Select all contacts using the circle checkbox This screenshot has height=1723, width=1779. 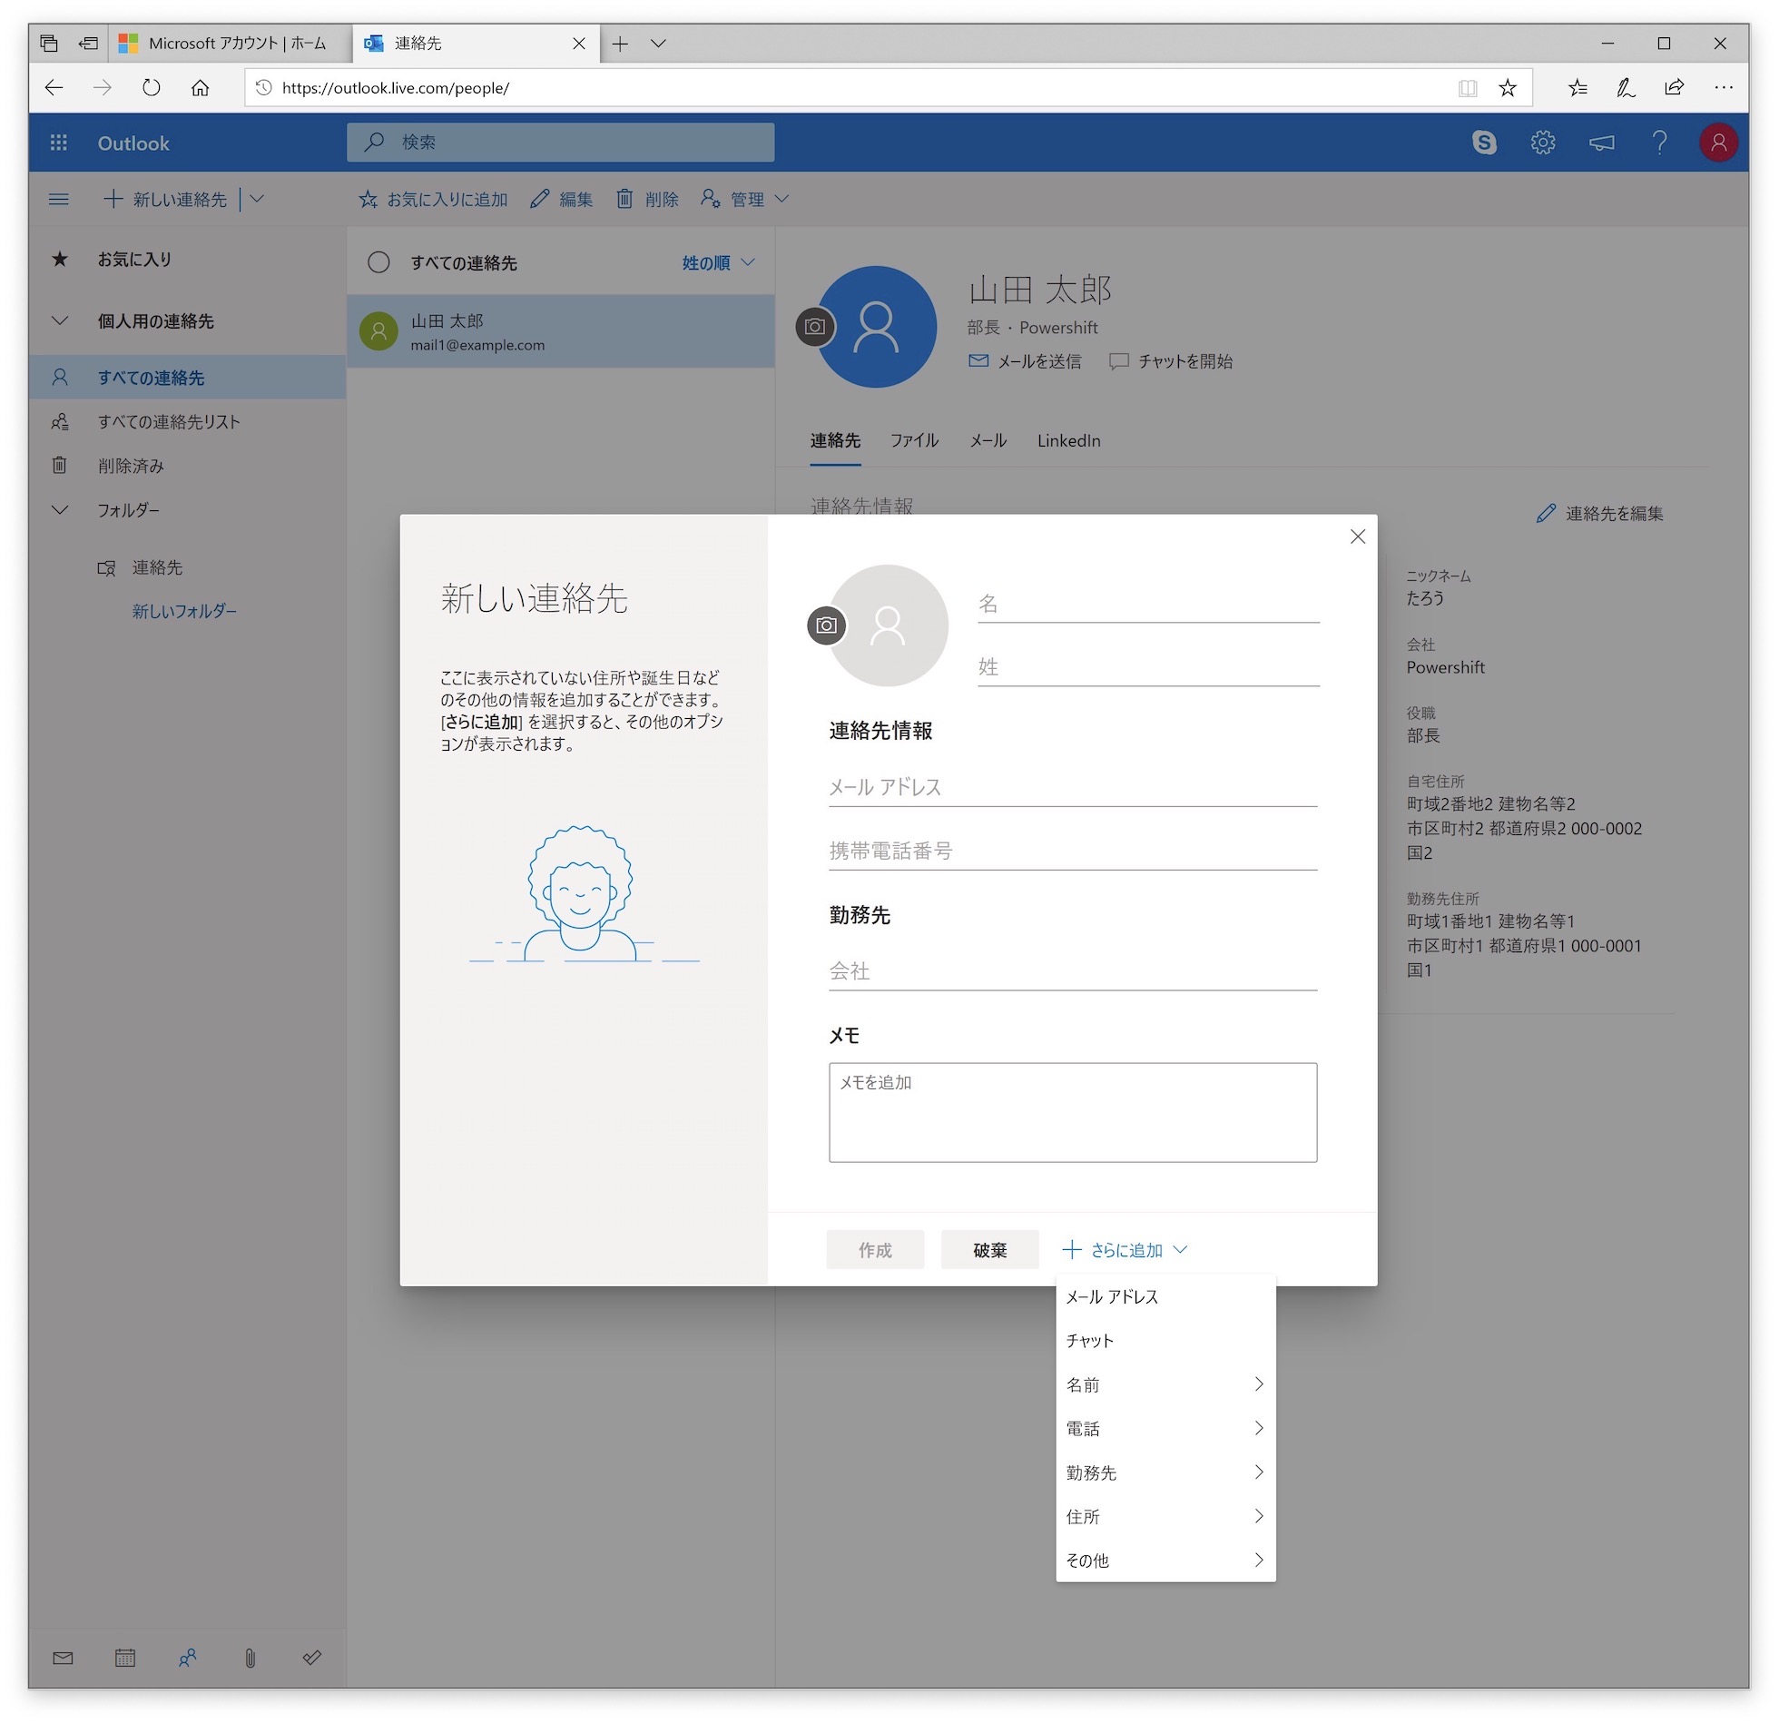tap(378, 262)
